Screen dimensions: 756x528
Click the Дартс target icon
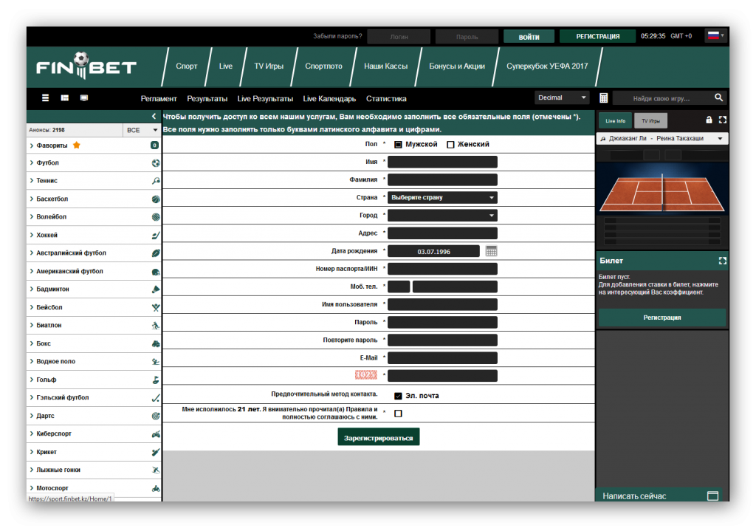point(156,416)
